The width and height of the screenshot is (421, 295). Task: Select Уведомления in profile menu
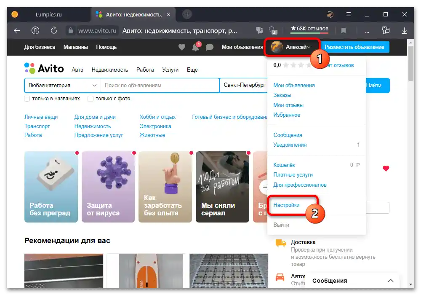[x=290, y=145]
